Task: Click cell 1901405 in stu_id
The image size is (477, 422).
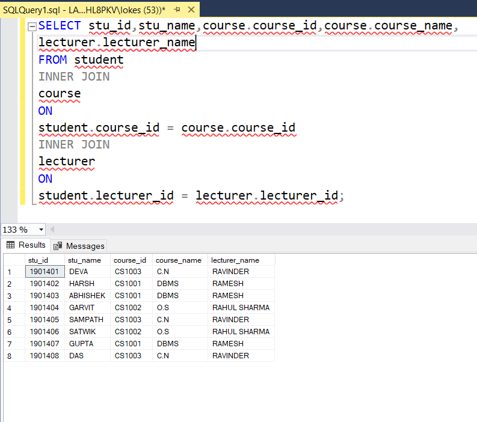Action: point(45,320)
